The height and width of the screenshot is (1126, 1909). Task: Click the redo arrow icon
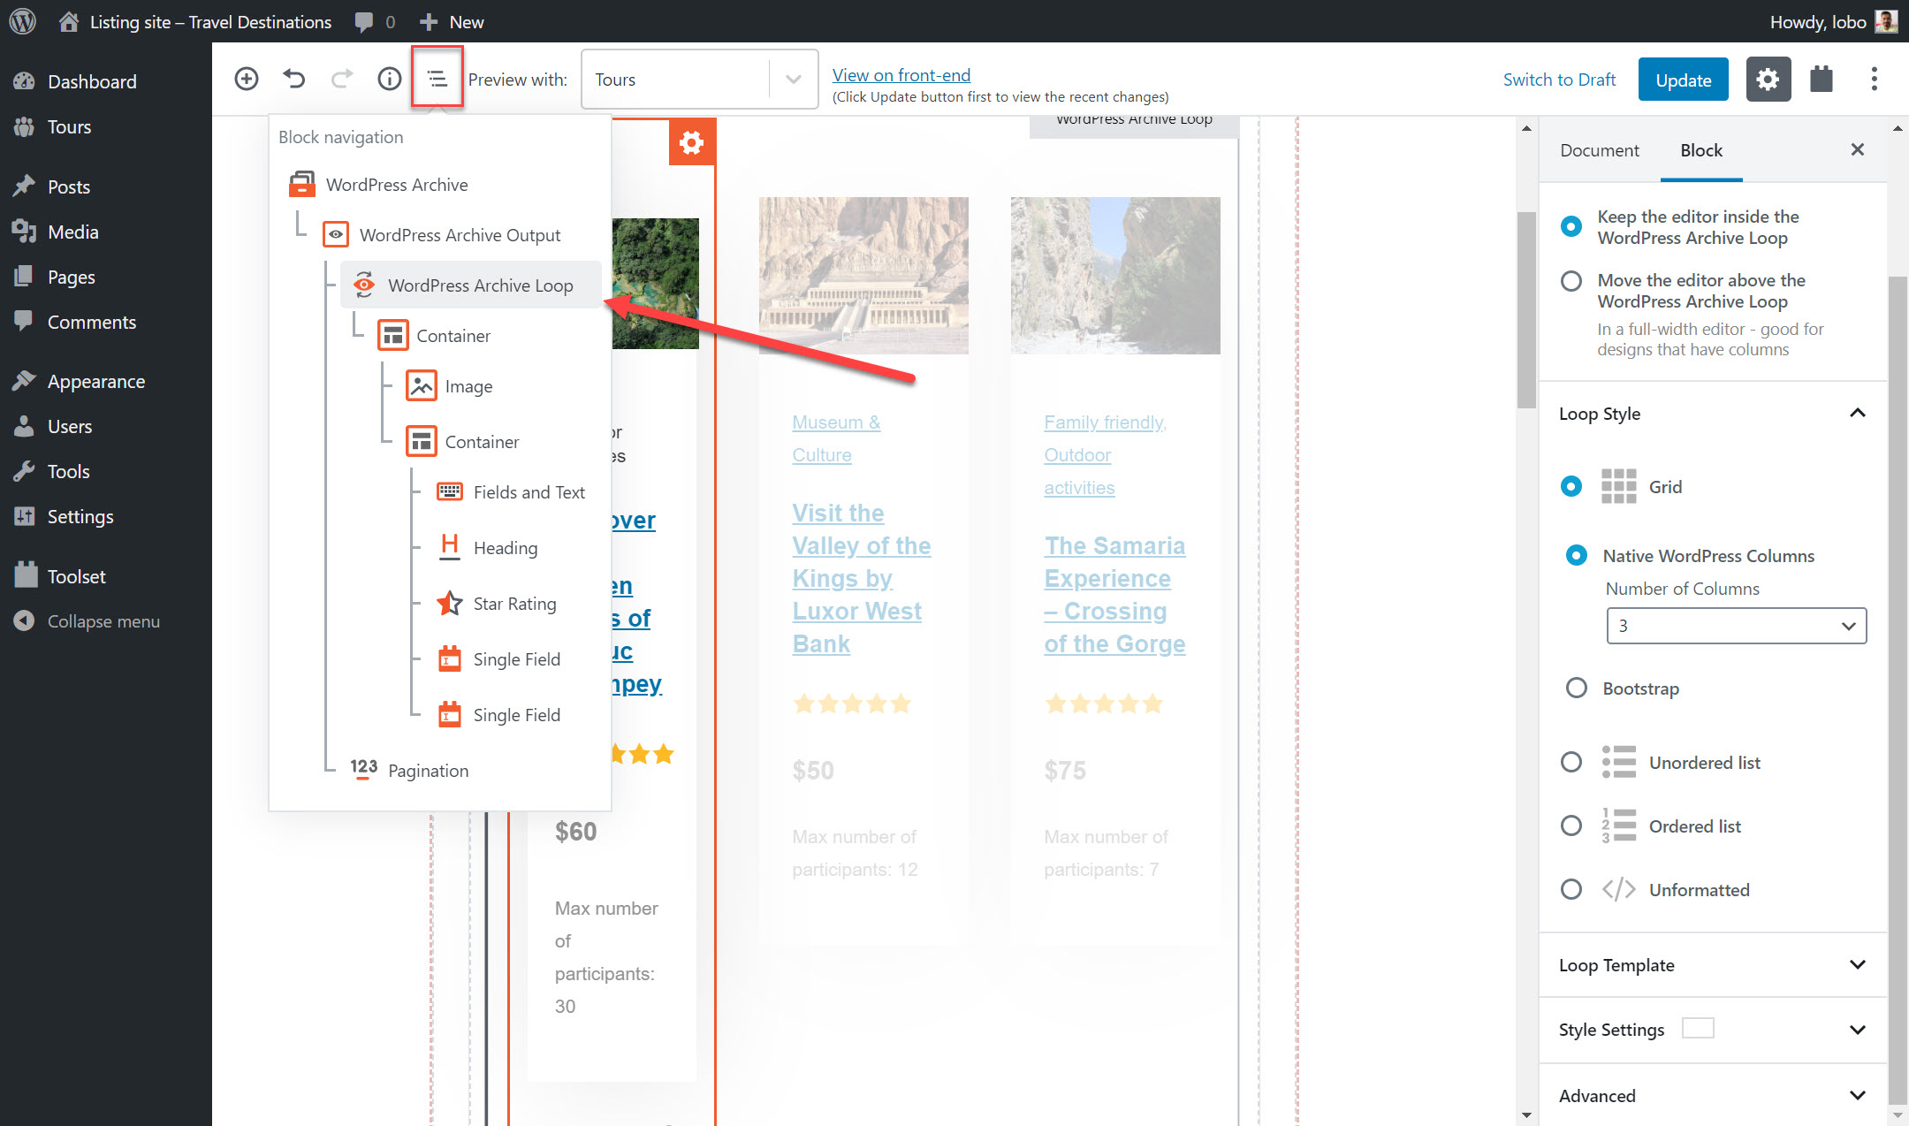coord(342,79)
